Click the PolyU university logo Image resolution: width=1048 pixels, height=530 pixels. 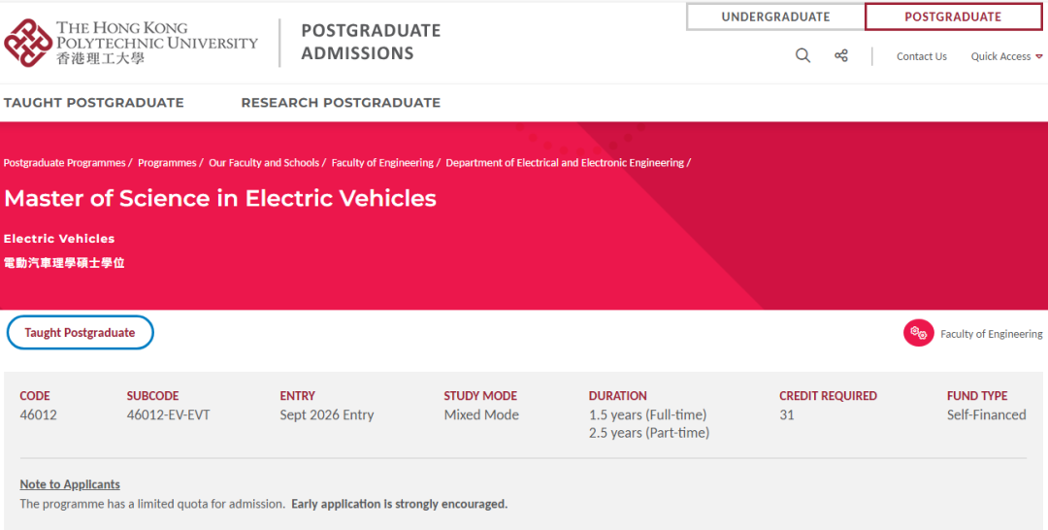pos(130,43)
